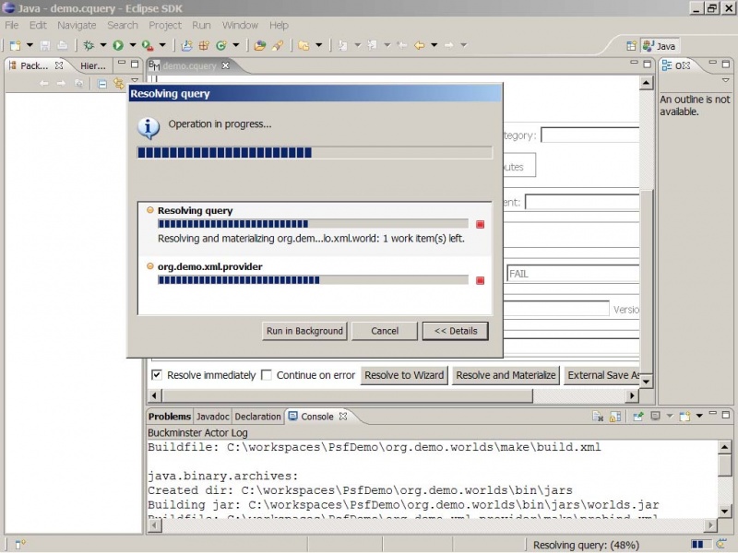Minimize the Package Explorer view panel
The height and width of the screenshot is (553, 738).
point(122,63)
